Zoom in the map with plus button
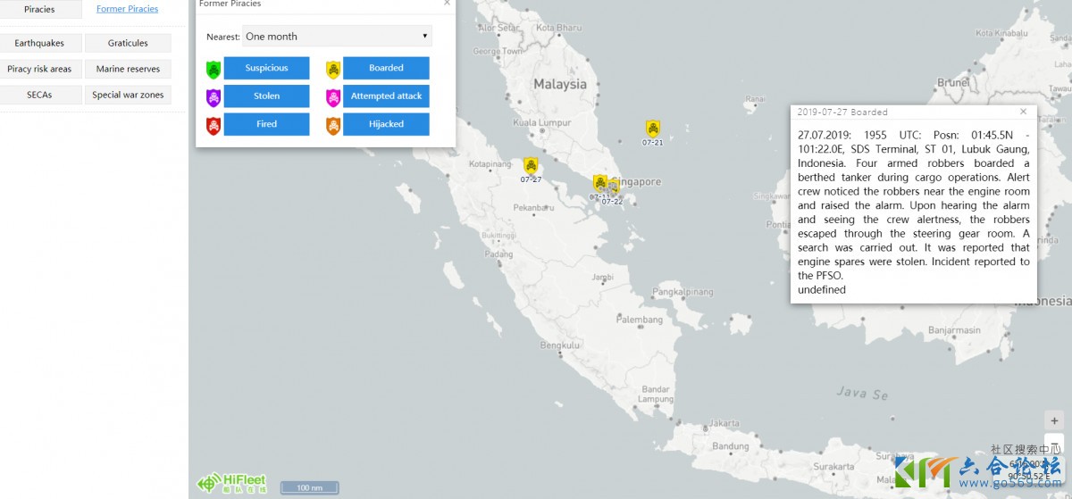1072x499 pixels. pos(1054,420)
